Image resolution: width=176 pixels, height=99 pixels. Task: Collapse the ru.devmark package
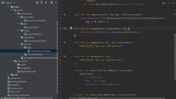click(x=15, y=13)
